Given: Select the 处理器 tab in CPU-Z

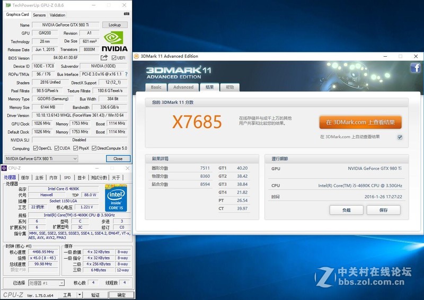Looking at the screenshot, I should [x=10, y=178].
